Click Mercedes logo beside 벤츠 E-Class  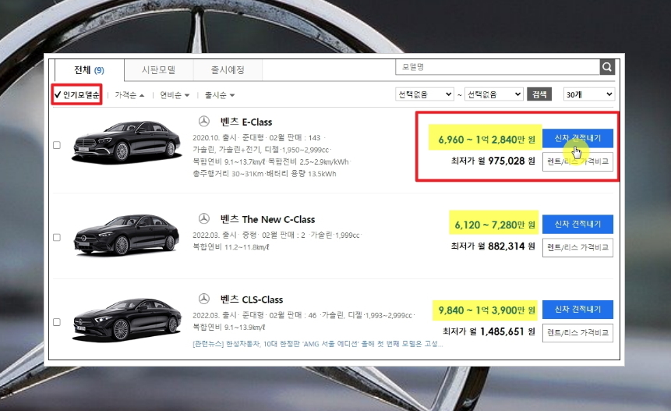[204, 122]
